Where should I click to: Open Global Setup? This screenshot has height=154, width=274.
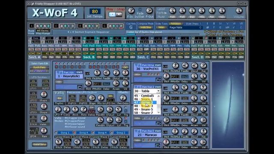pyautogui.click(x=39, y=145)
